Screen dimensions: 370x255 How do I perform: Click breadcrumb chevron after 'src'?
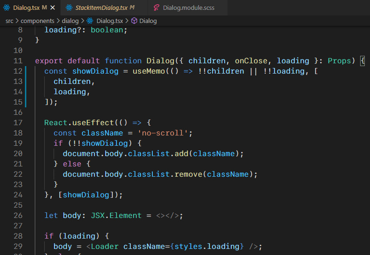17,21
